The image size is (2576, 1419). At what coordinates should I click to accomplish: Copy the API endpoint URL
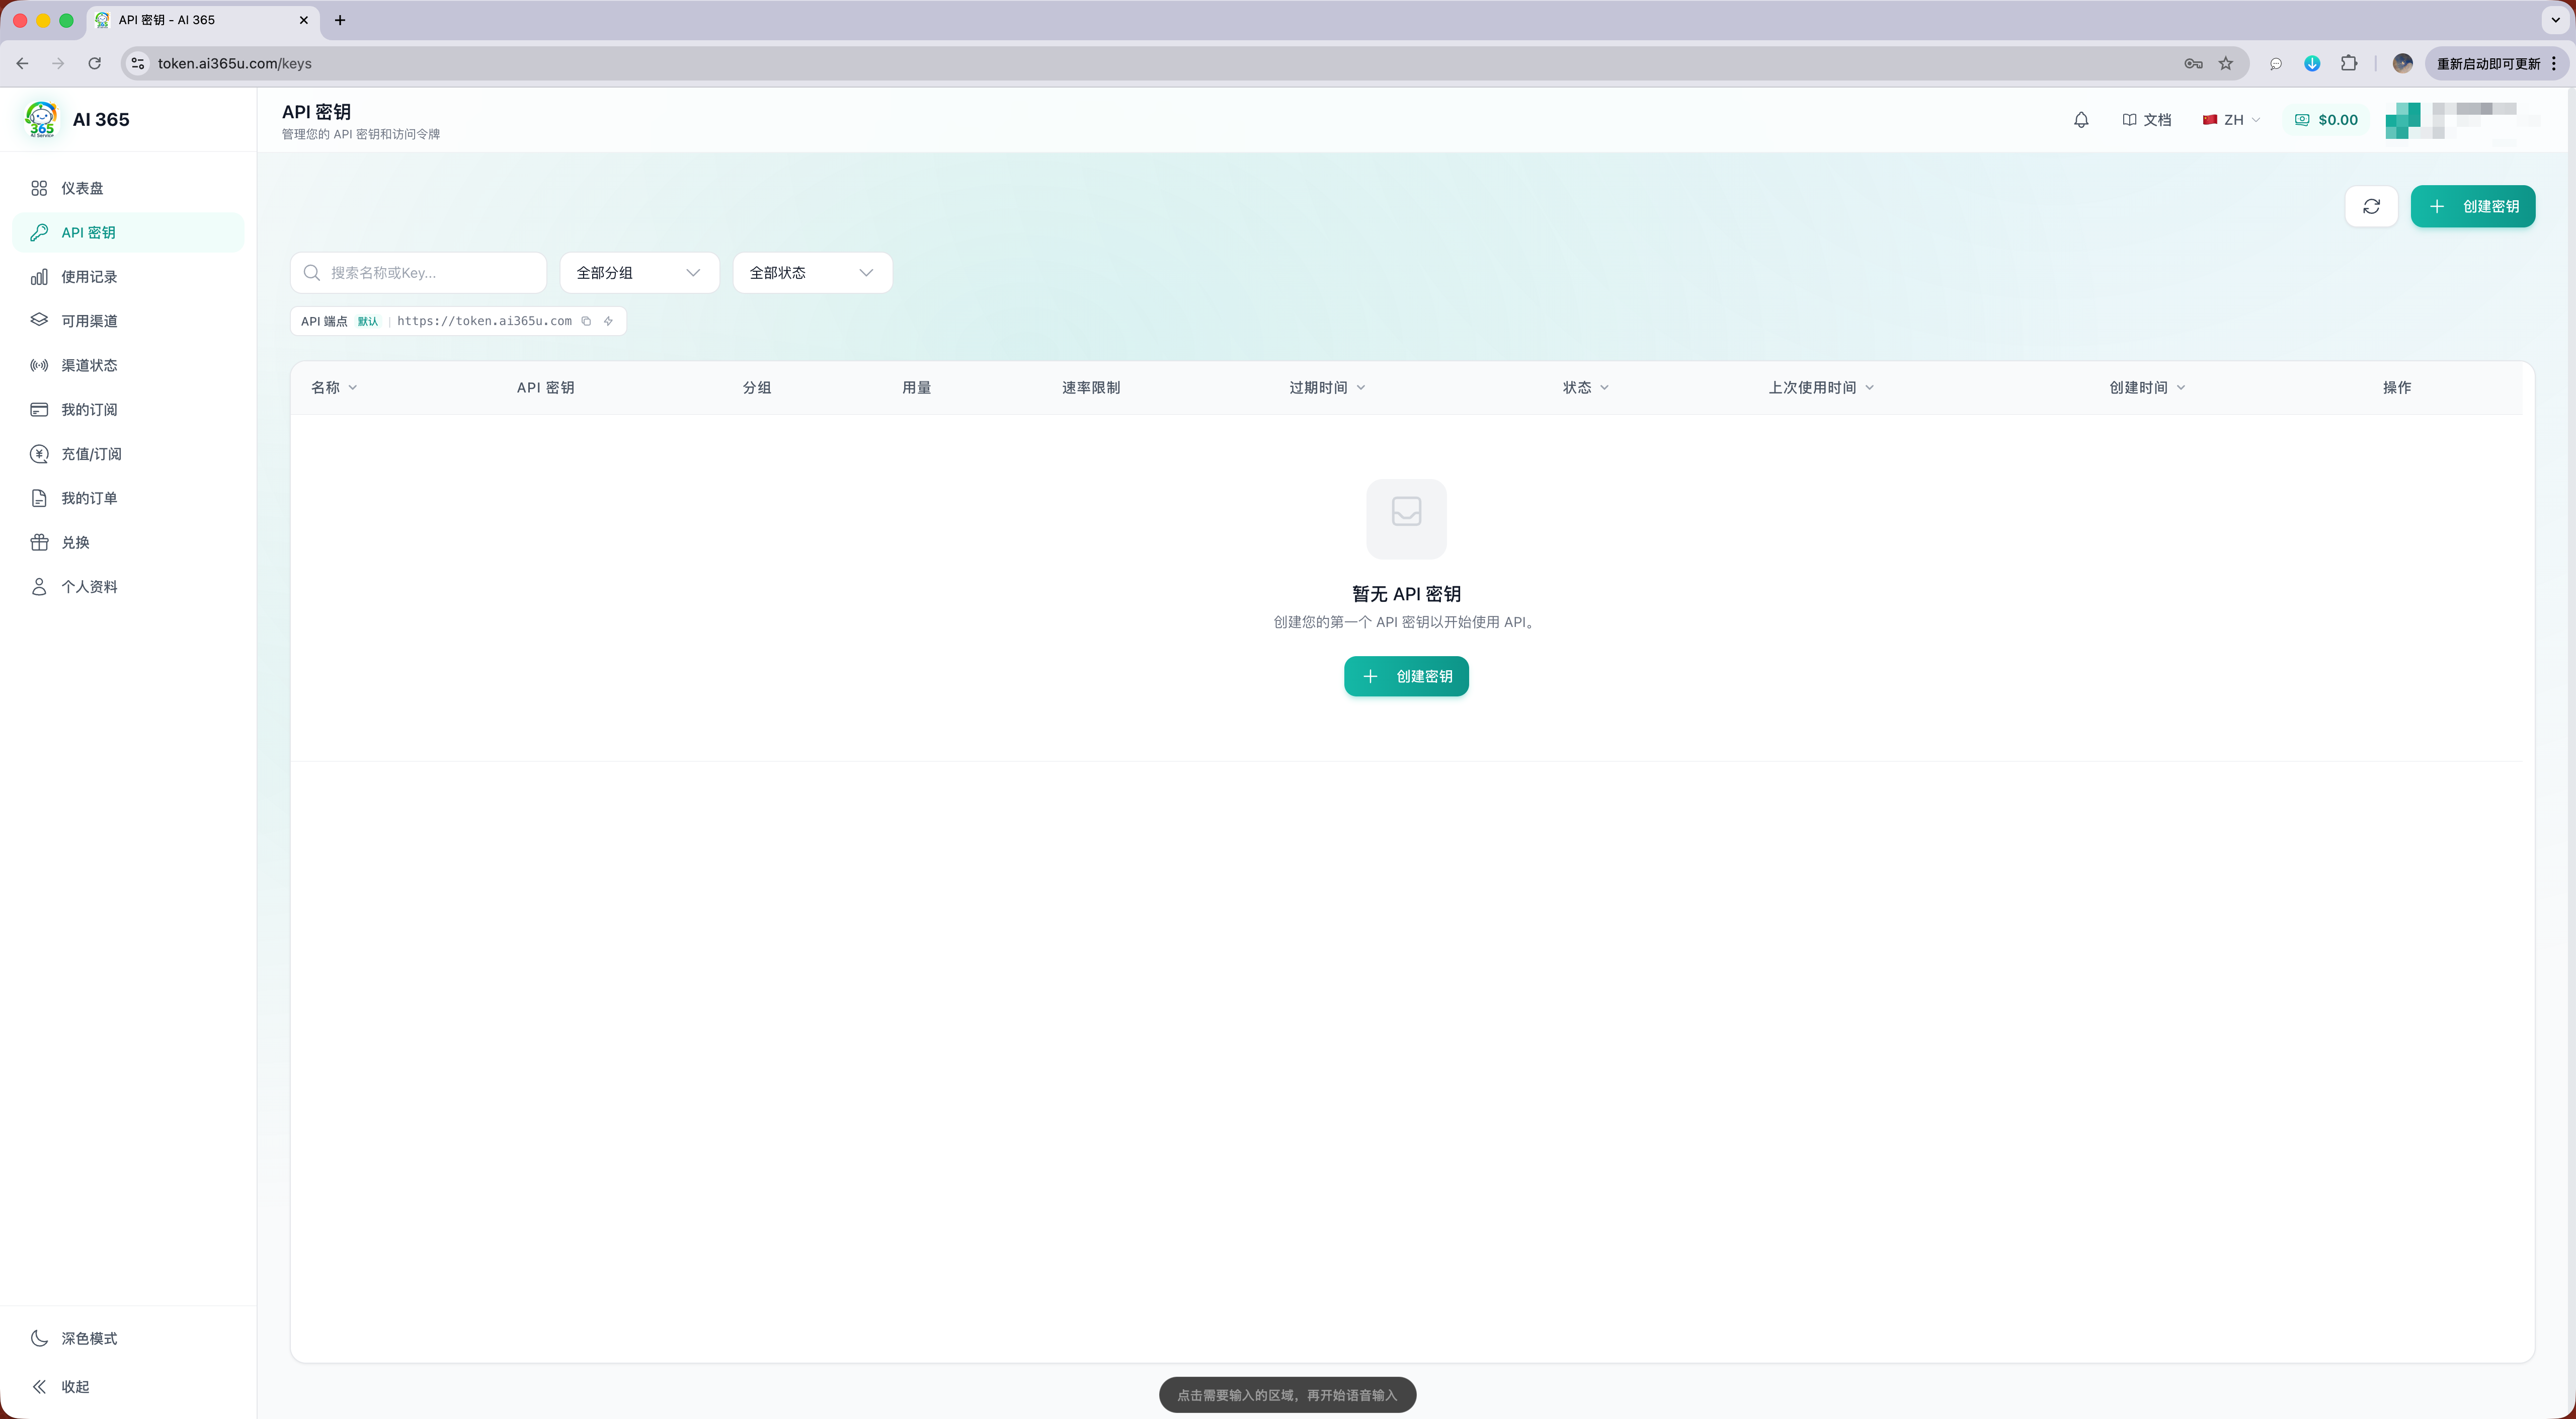click(587, 321)
